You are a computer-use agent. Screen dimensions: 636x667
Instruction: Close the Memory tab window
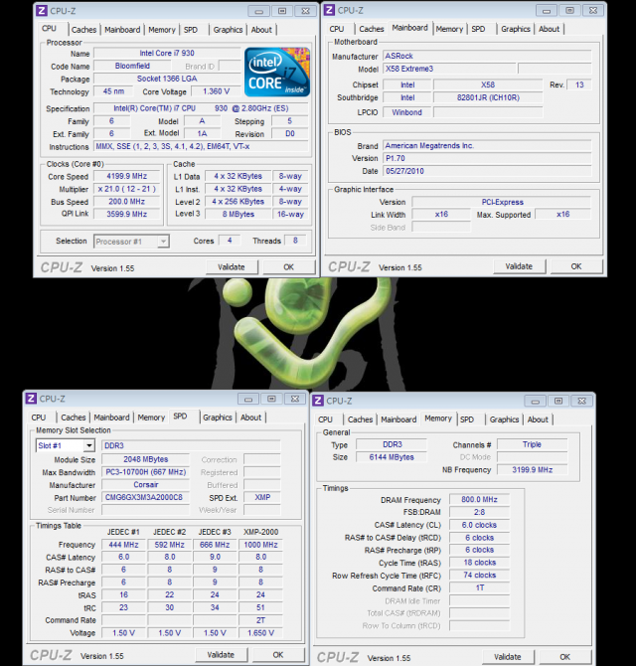point(582,402)
